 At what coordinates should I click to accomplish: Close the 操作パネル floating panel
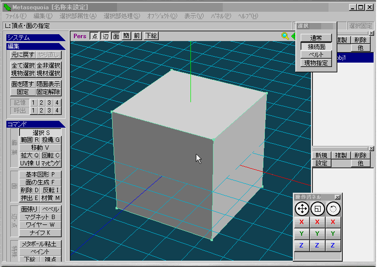pyautogui.click(x=337, y=197)
